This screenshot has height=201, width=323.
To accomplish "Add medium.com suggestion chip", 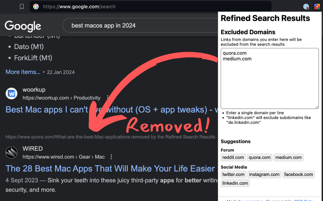I will click(288, 158).
